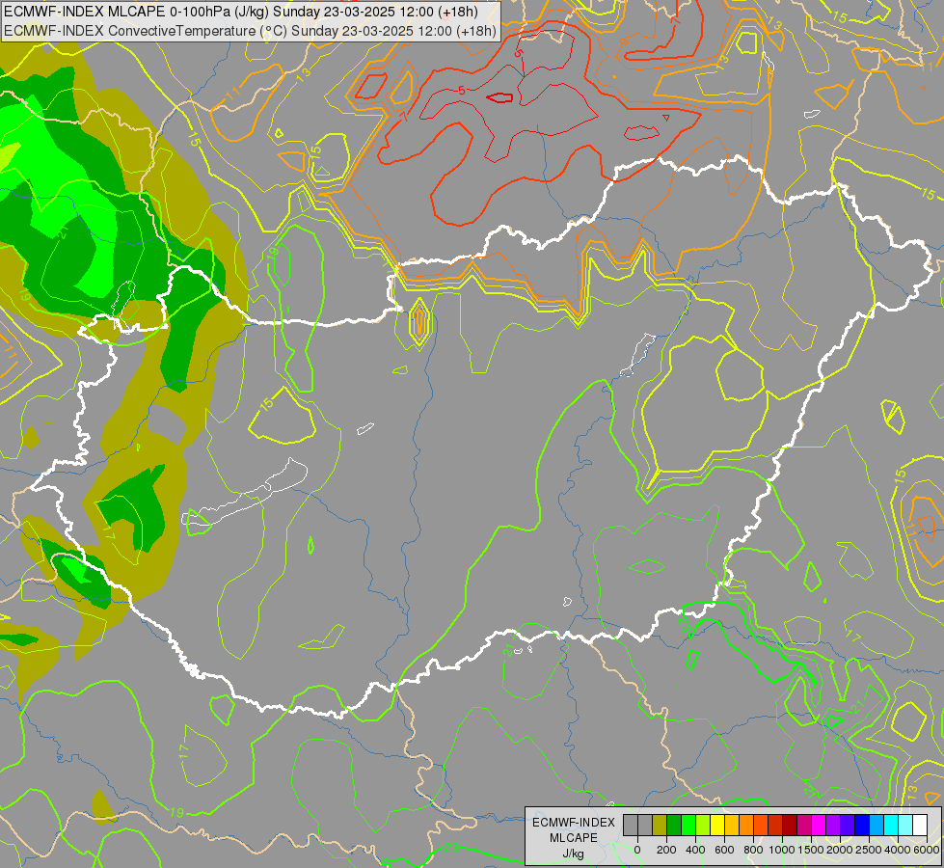Pick the pure yellow legend swatch
The height and width of the screenshot is (868, 944).
(717, 825)
